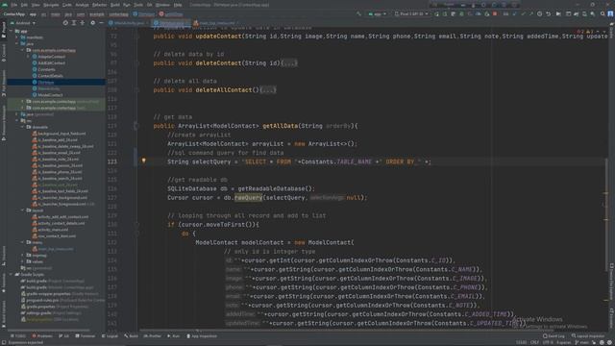Open the Layout Inspector panel
Screen dimensions: 615x346
coord(588,336)
